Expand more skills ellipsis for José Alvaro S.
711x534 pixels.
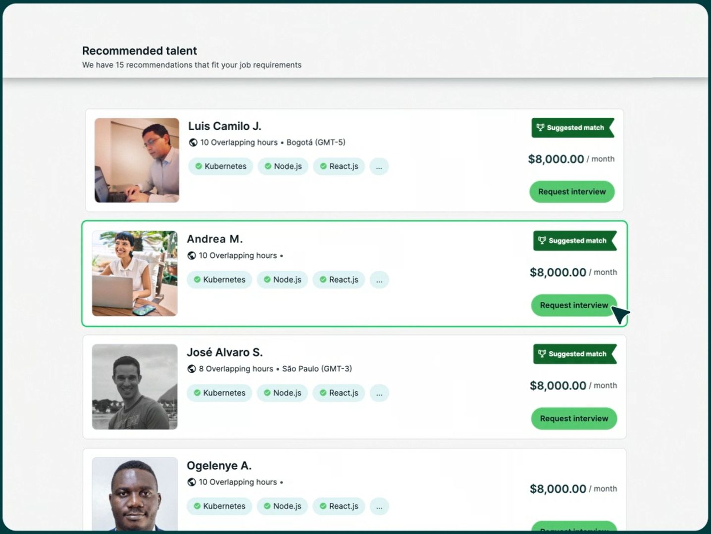379,393
